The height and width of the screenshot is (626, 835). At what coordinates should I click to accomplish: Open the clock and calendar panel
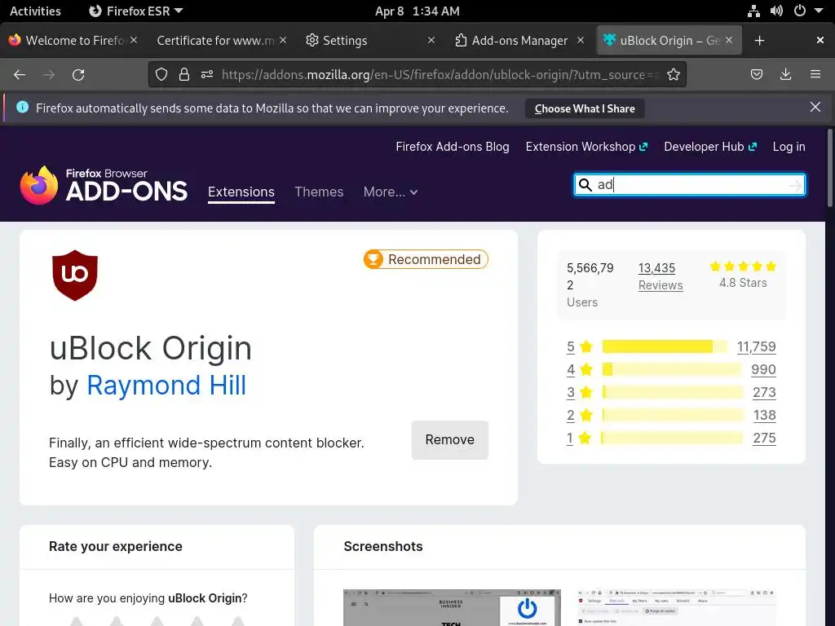[417, 11]
